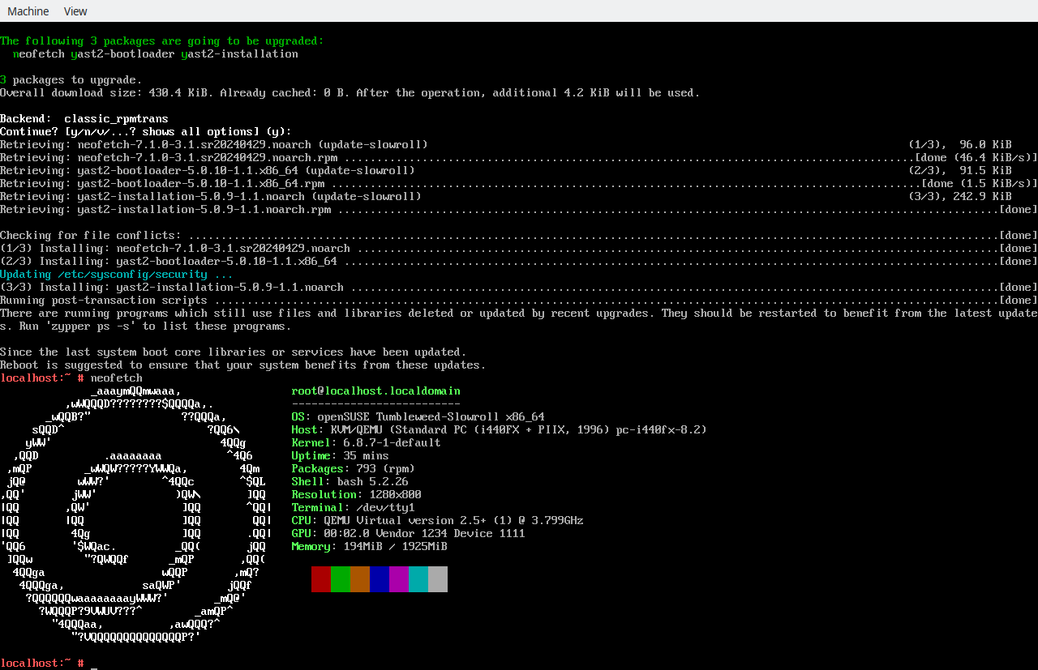The image size is (1038, 670).
Task: Click the Packages 793 (rpm) line
Action: pyautogui.click(x=354, y=468)
